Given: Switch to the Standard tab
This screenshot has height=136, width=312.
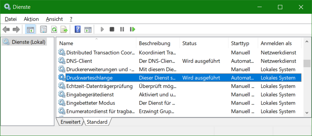Looking at the screenshot, I should (x=97, y=122).
